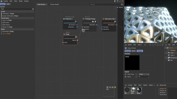Open Geometry Op.1 node menu icon
Image resolution: width=177 pixels, height=99 pixels.
pyautogui.click(x=115, y=21)
